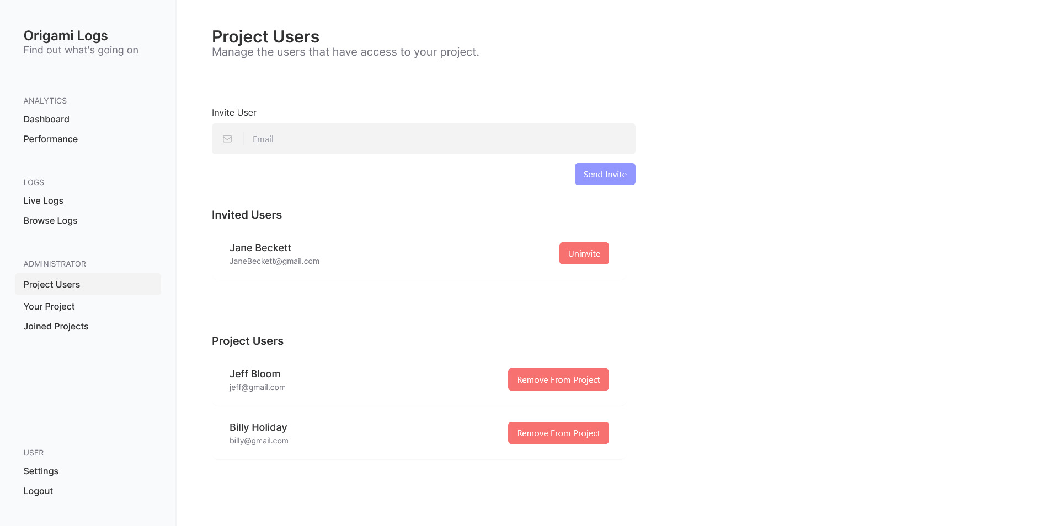Go to the Performance page
Image resolution: width=1051 pixels, height=526 pixels.
tap(51, 139)
